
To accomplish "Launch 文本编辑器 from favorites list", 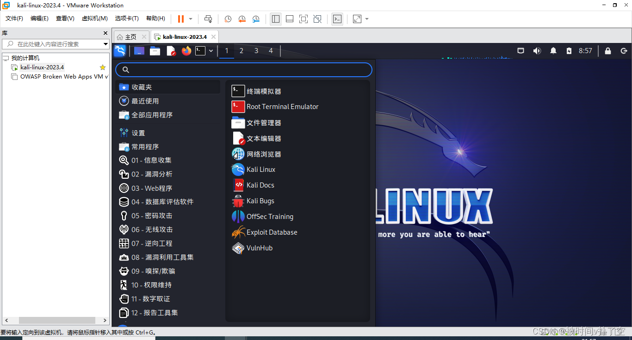I will (x=297, y=139).
